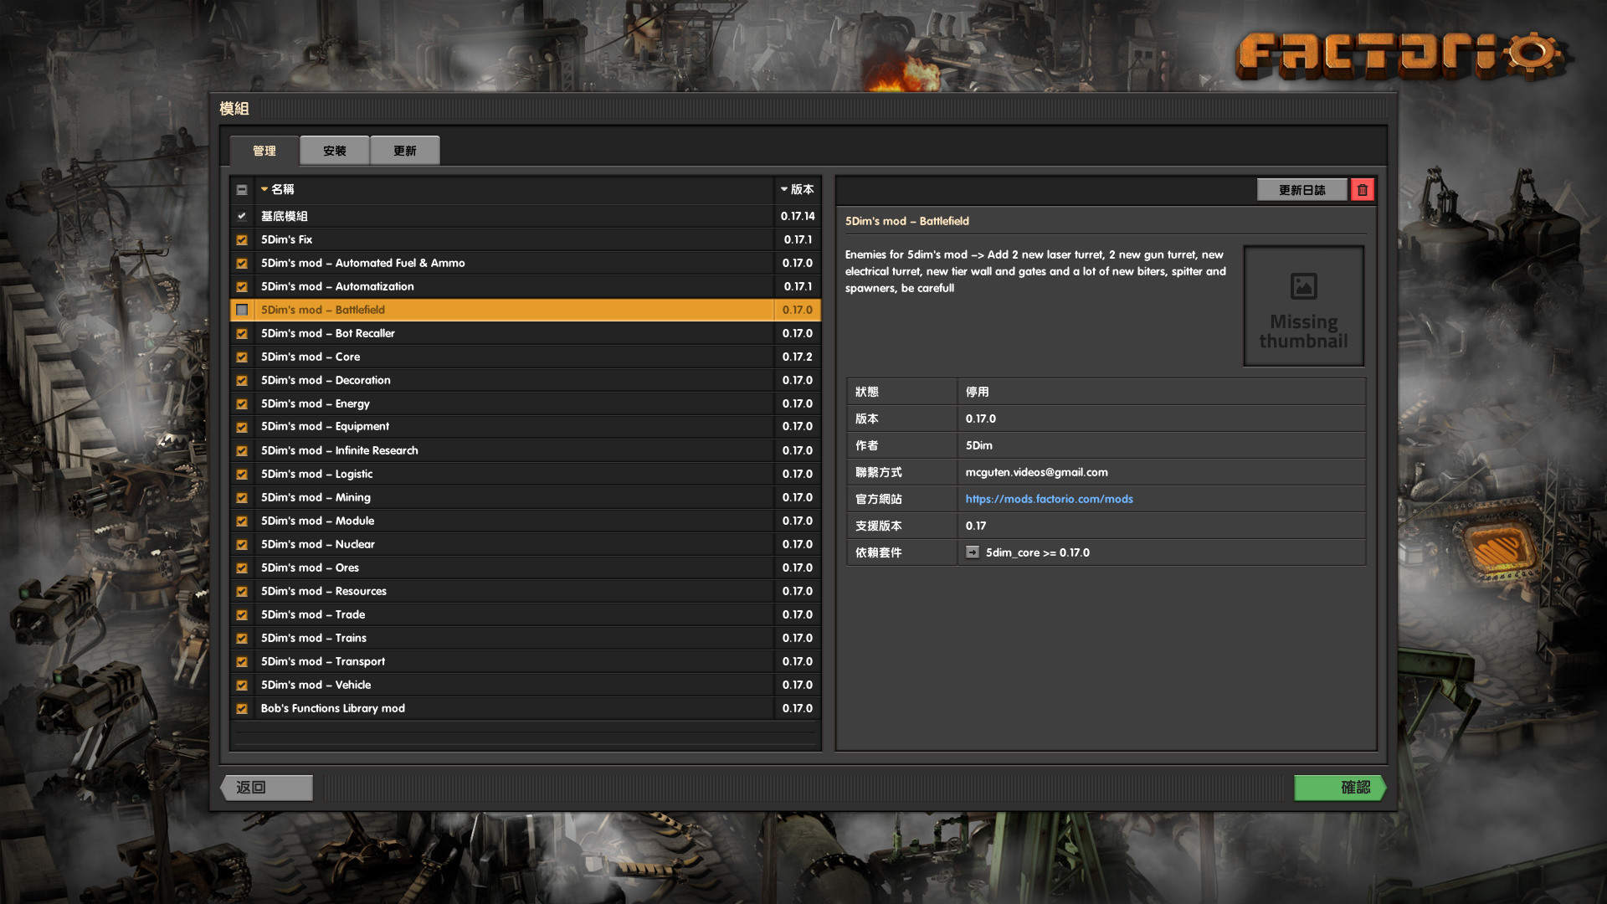Select the 5Dim's mod – Module row
1607x904 pixels.
pos(526,521)
